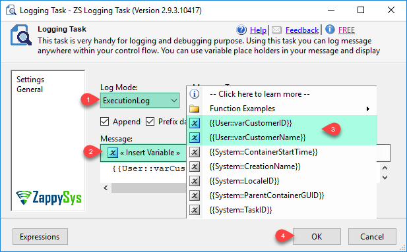
Task: Expand the Function Examples submenu arrow
Action: (x=368, y=109)
